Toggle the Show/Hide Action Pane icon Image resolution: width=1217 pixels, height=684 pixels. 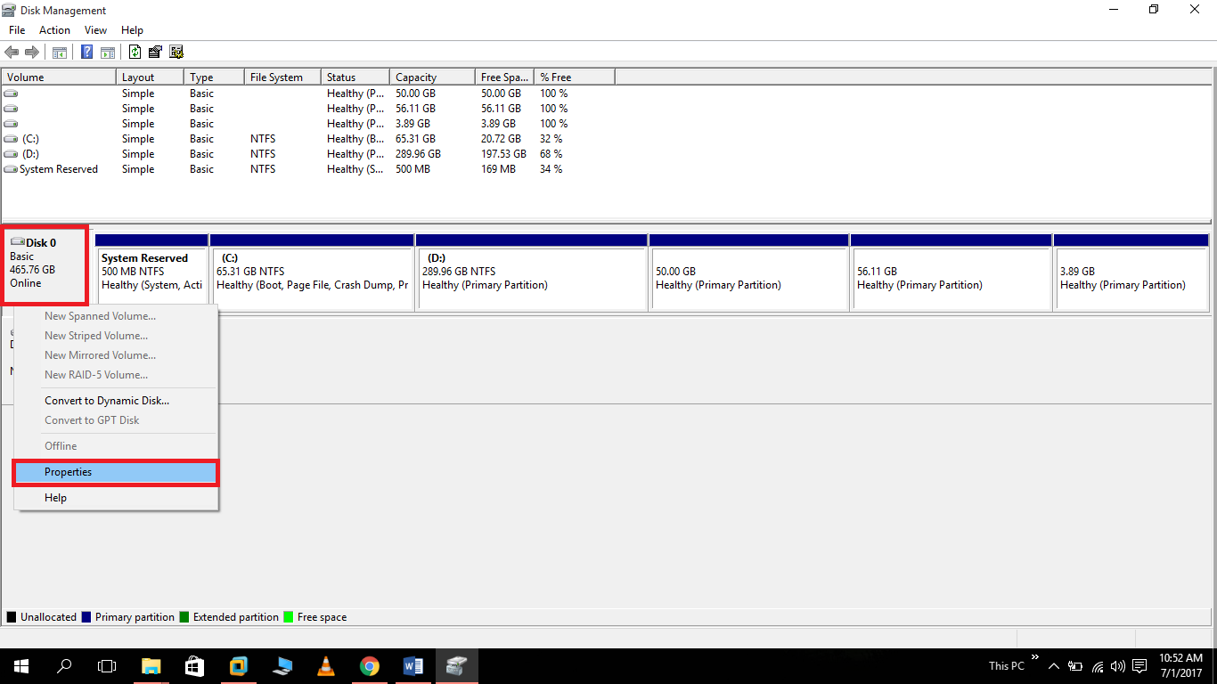(108, 51)
